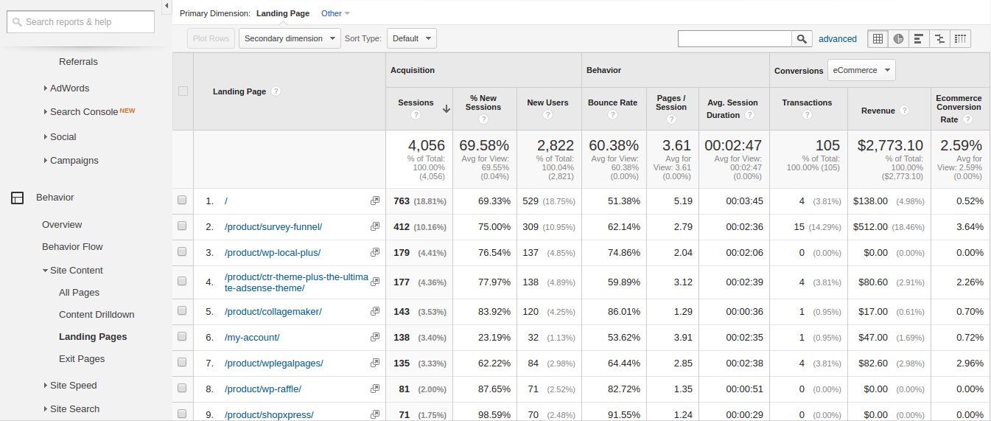This screenshot has height=421, width=991.
Task: Open /my-account/ landing page link
Action: pos(252,338)
